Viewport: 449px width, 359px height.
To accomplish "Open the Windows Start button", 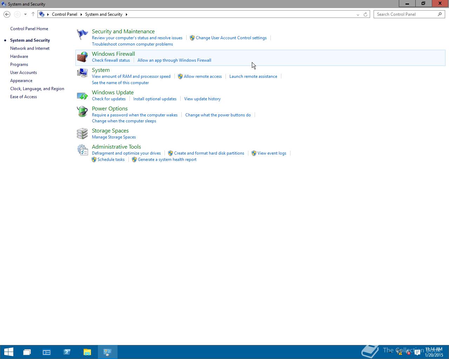I will coord(9,352).
